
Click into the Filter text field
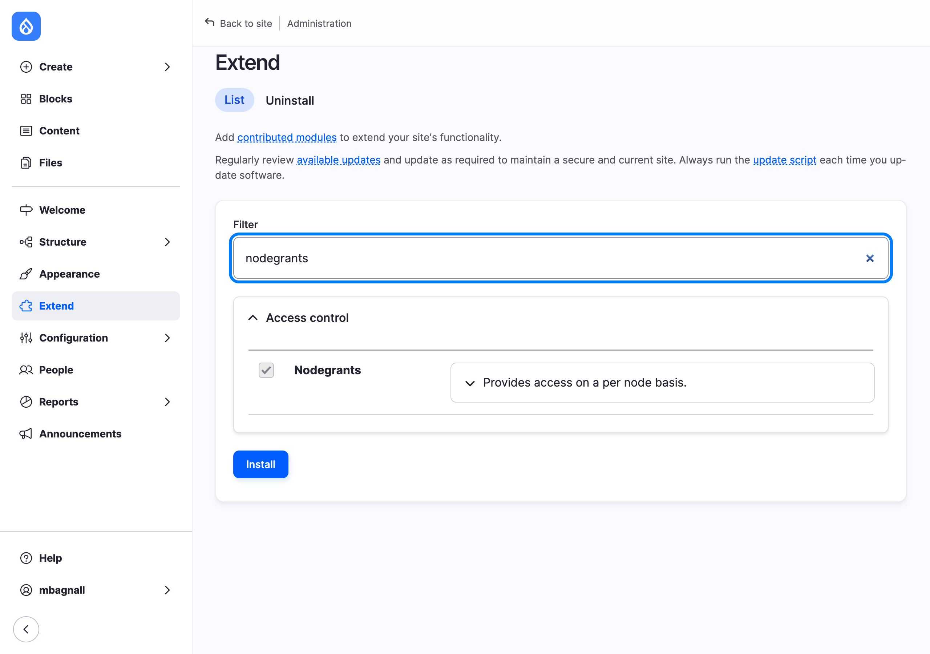click(x=561, y=258)
